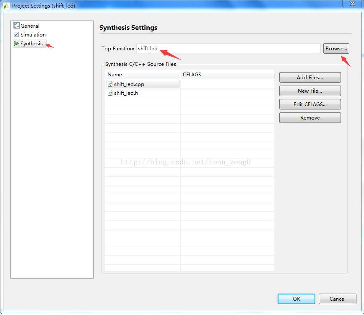
Task: Click the shift_led.h file icon
Action: [110, 93]
